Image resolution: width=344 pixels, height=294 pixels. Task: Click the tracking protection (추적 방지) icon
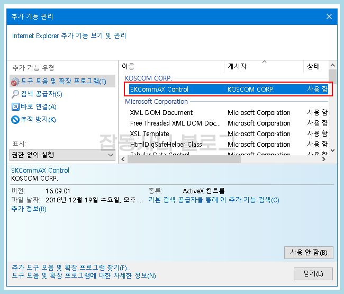(15, 120)
